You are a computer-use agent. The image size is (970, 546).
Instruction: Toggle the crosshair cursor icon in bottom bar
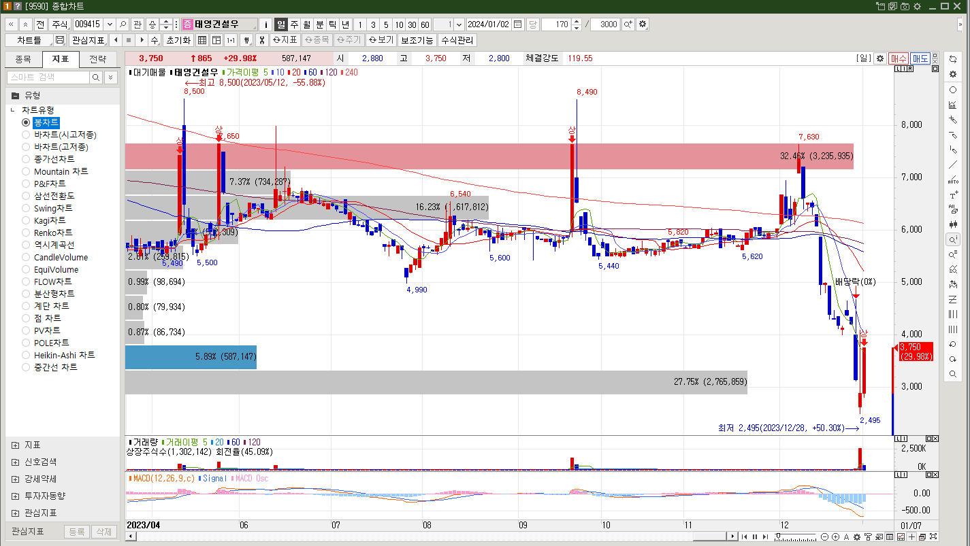(x=911, y=537)
